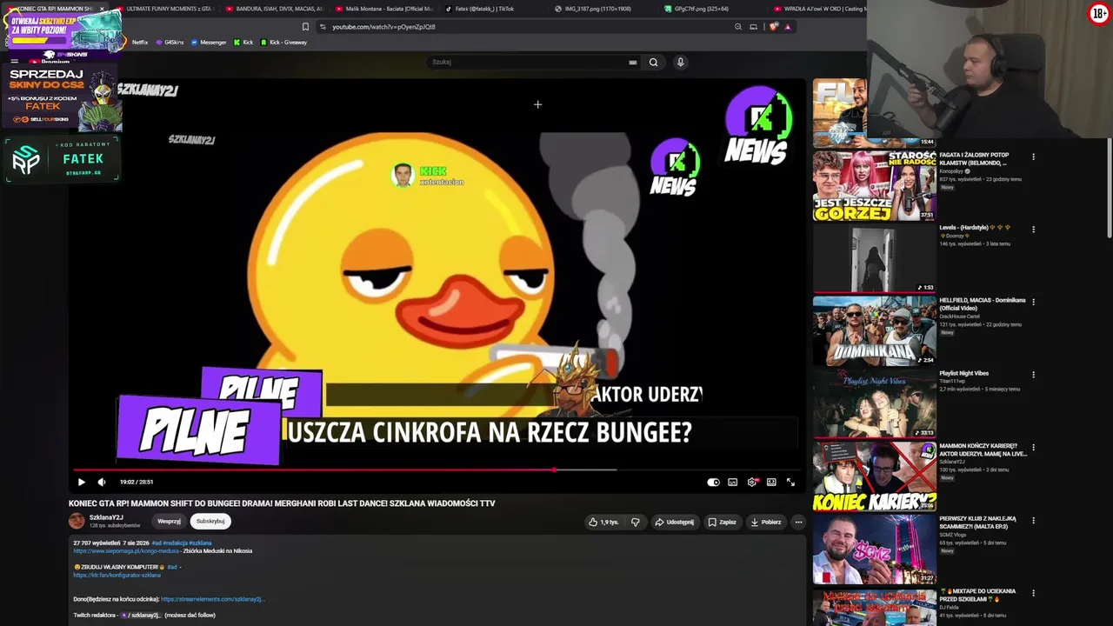Switch to WPADŁA AJ'owi W OKO tab

point(817,9)
